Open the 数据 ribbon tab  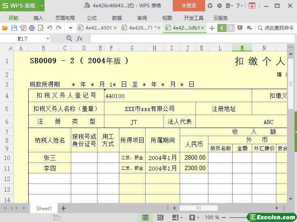pyautogui.click(x=117, y=18)
